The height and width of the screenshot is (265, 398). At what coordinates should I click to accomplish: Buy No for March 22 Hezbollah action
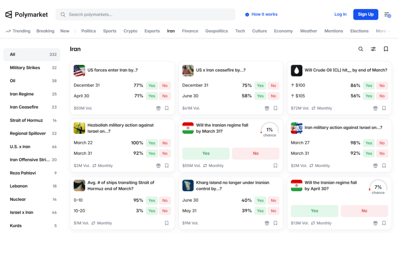click(x=165, y=143)
